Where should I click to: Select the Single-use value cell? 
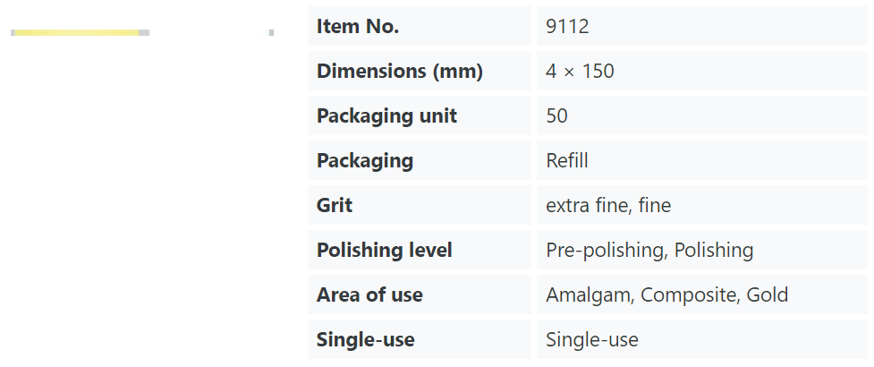(x=701, y=339)
